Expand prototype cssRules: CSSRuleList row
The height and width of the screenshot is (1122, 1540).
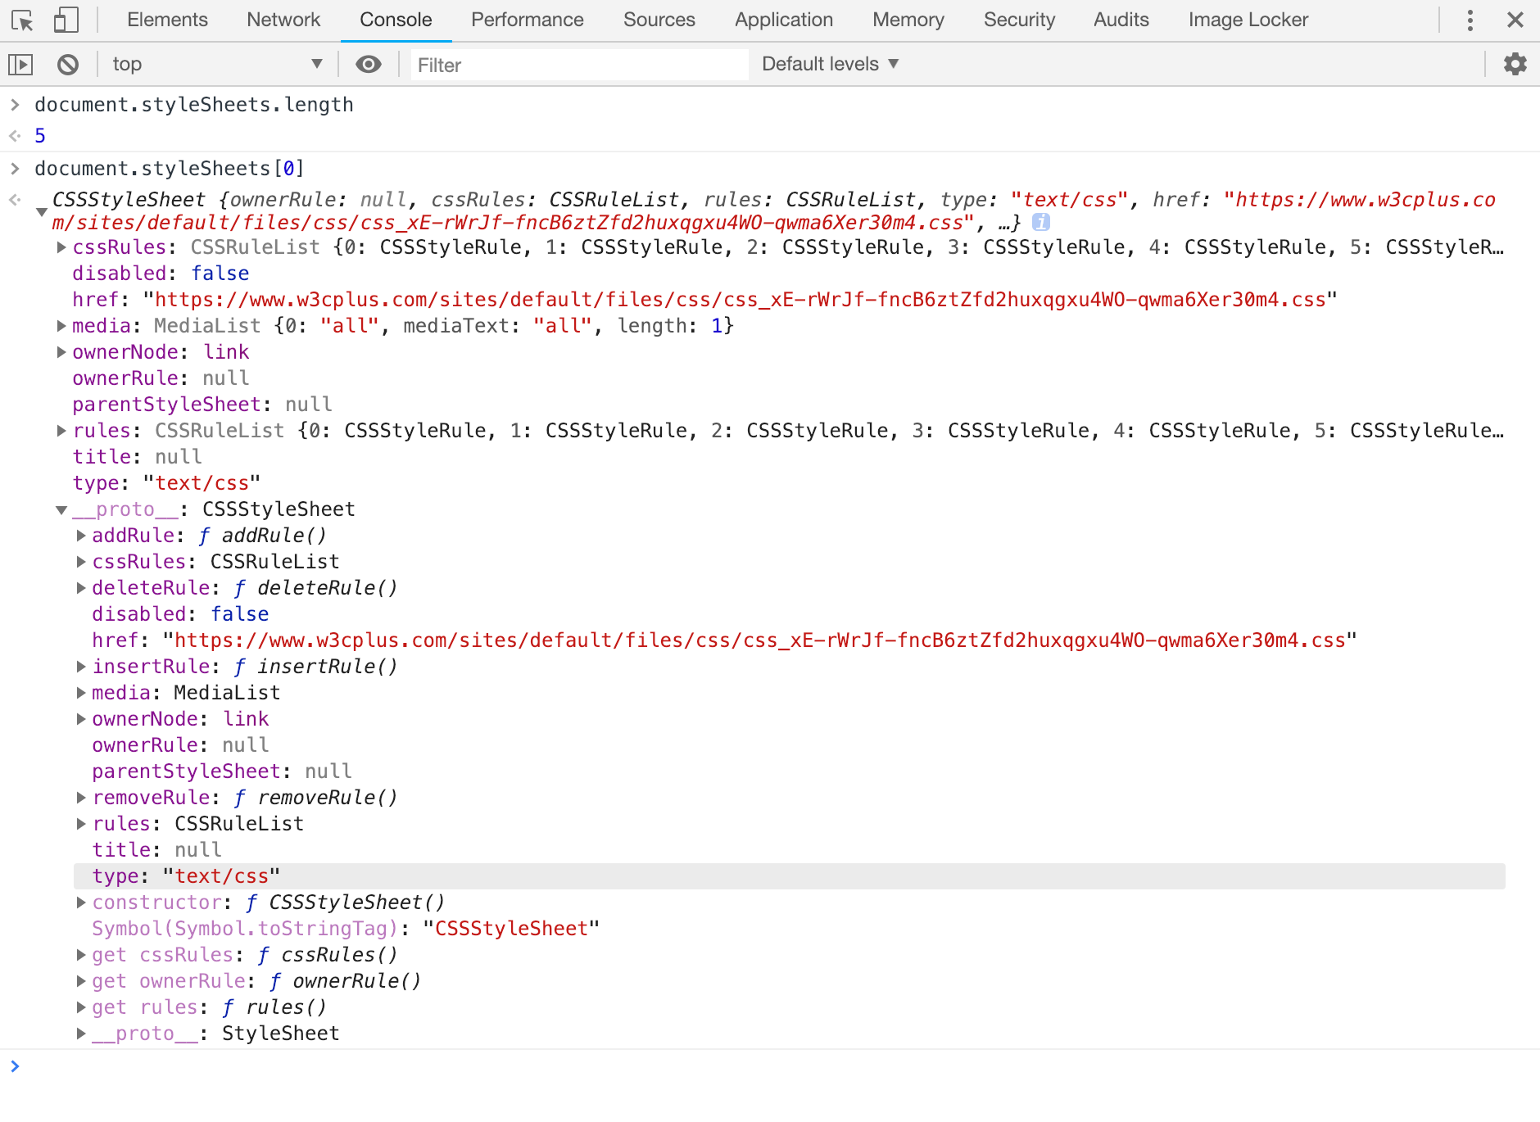[x=81, y=562]
